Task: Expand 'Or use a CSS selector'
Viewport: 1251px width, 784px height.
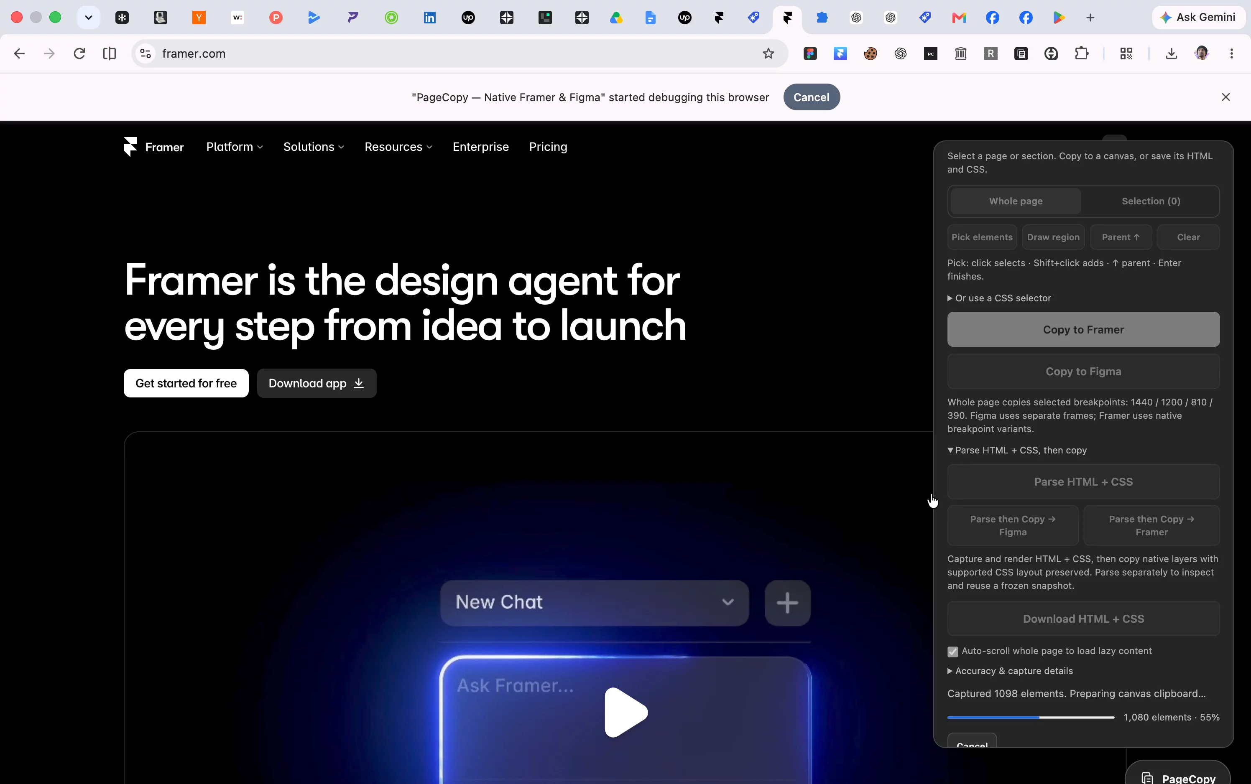Action: tap(999, 298)
